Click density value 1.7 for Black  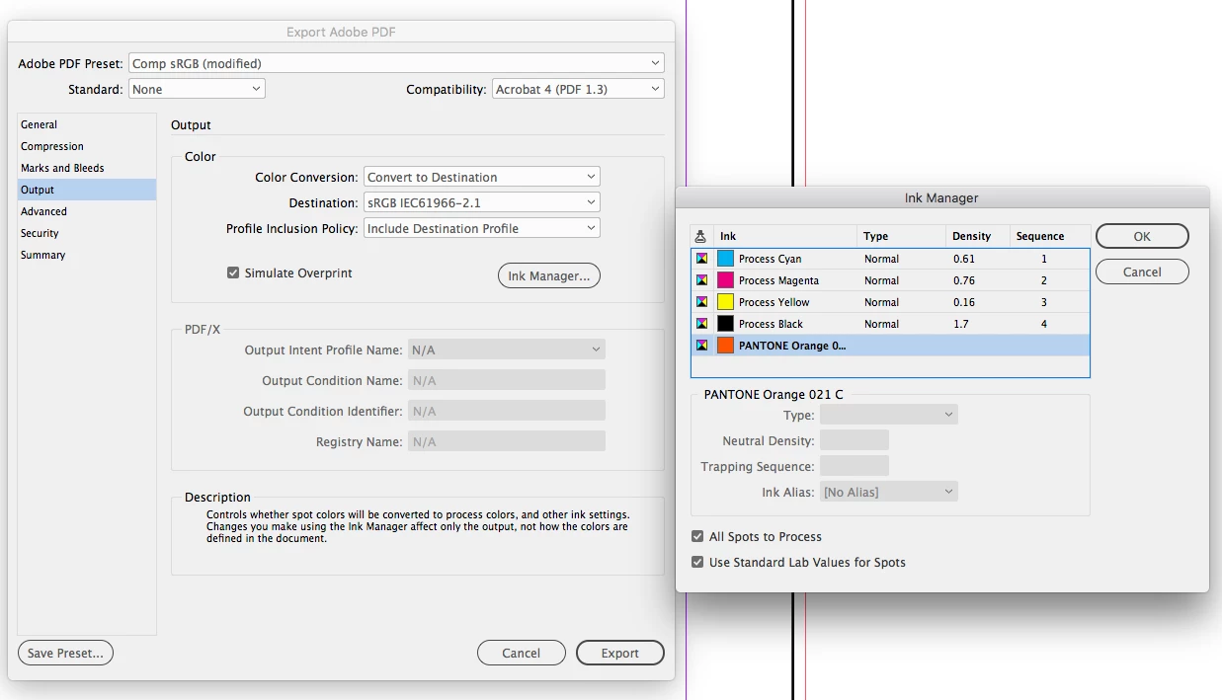tap(961, 324)
